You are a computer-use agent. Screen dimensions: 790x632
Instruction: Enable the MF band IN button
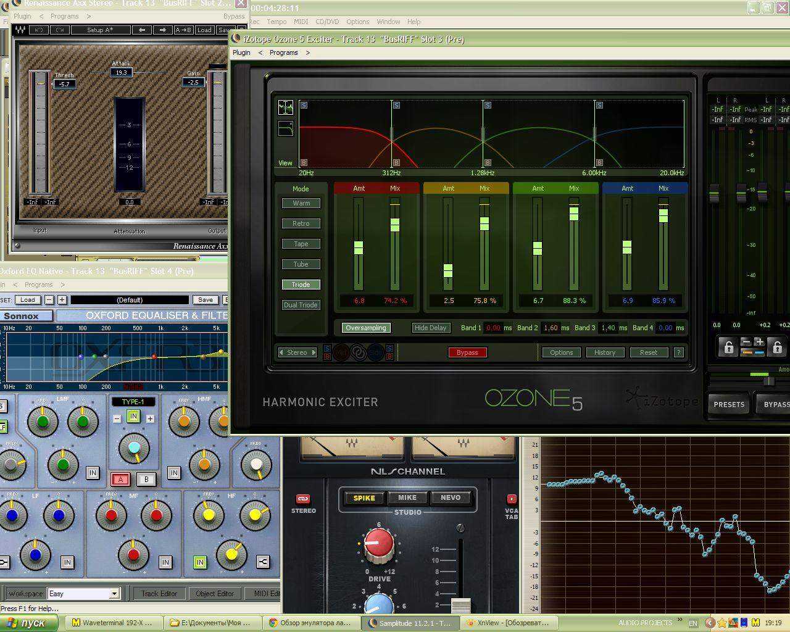coord(165,562)
